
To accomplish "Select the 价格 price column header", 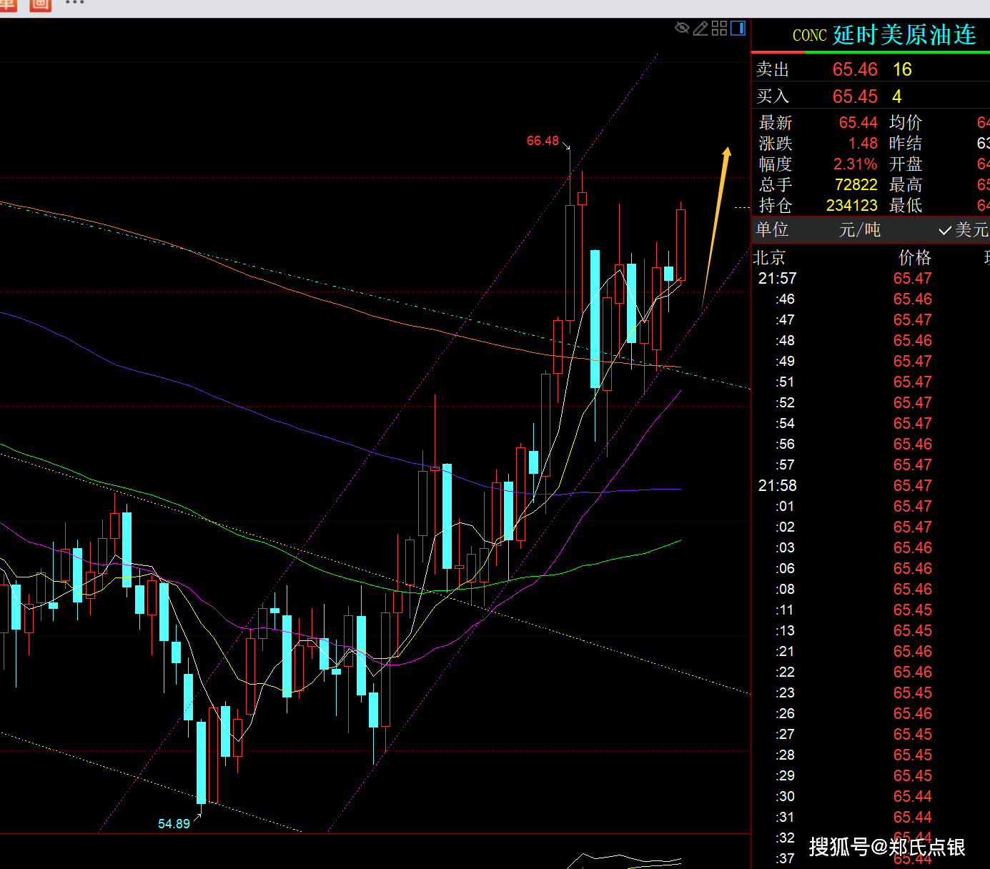I will tap(914, 257).
